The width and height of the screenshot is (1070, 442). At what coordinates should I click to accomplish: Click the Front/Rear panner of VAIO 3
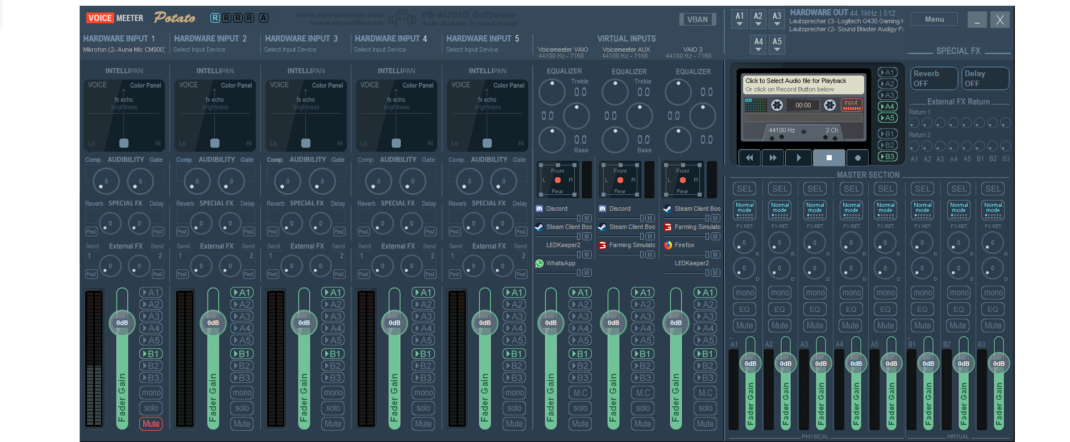coord(683,180)
